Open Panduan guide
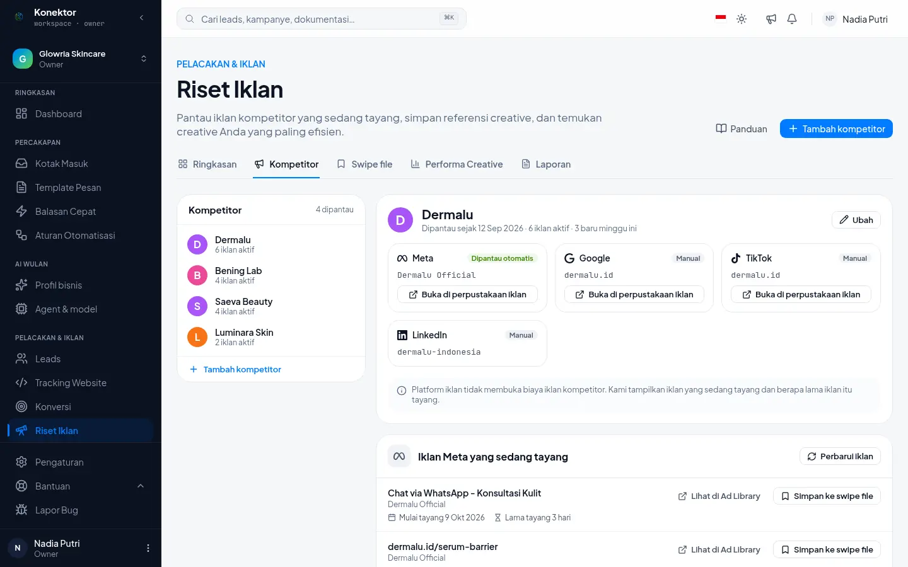Viewport: 908px width, 567px height. tap(742, 129)
